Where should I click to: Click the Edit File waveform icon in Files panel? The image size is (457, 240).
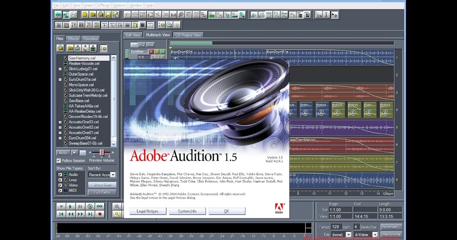93,48
